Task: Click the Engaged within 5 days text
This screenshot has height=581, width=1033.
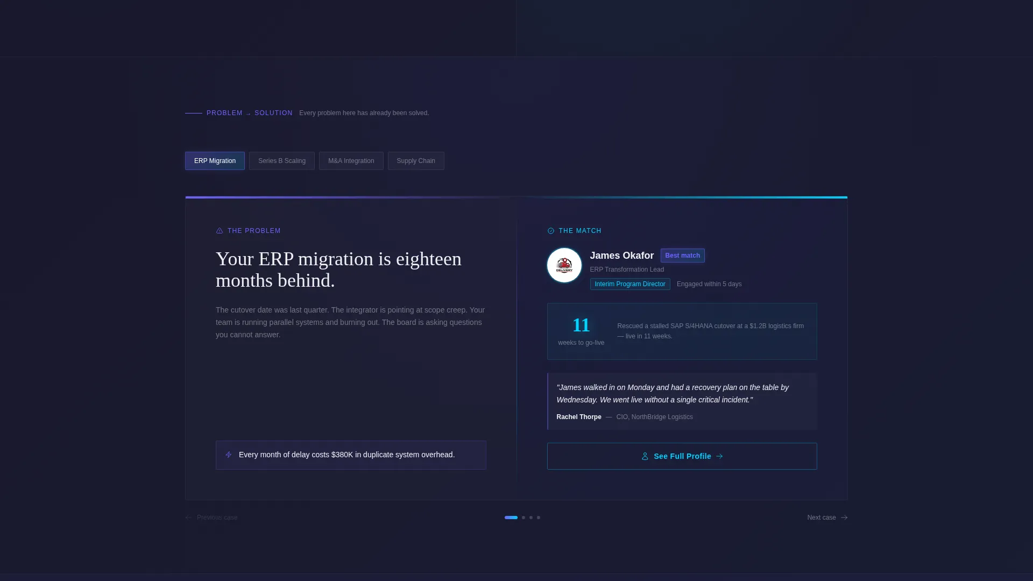Action: tap(709, 284)
